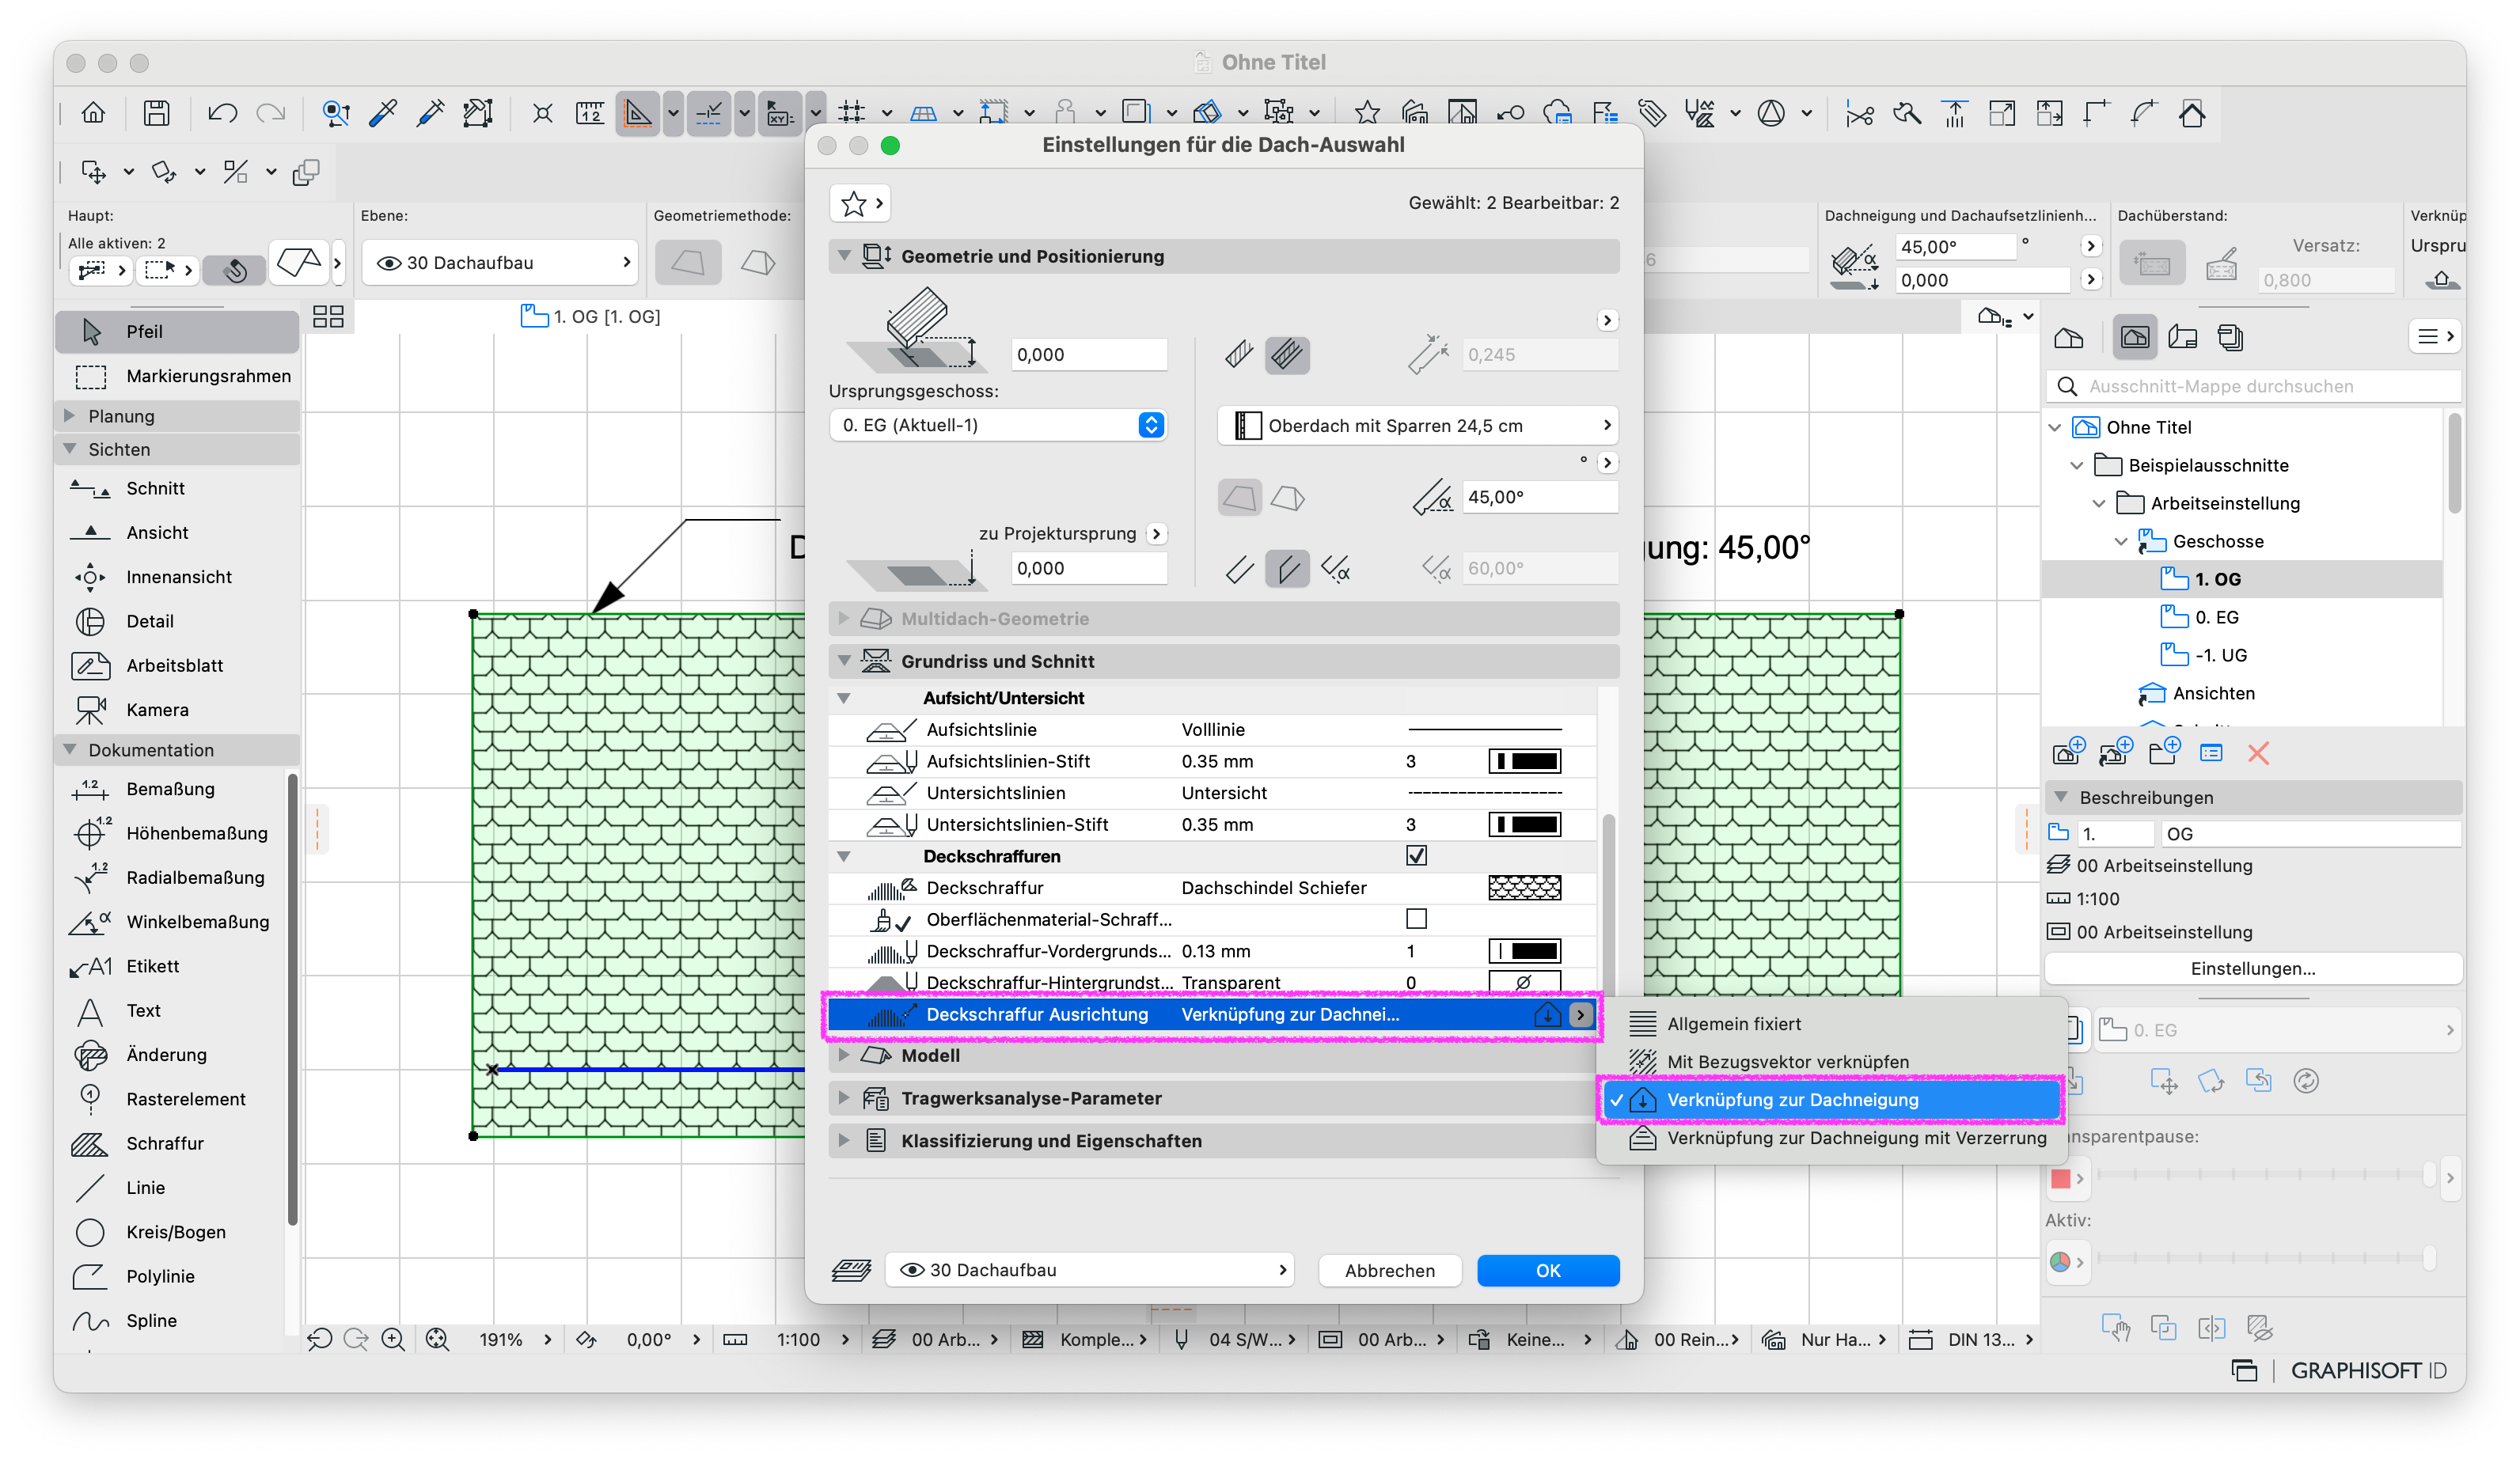Click the Home icon in main toolbar

pos(93,113)
